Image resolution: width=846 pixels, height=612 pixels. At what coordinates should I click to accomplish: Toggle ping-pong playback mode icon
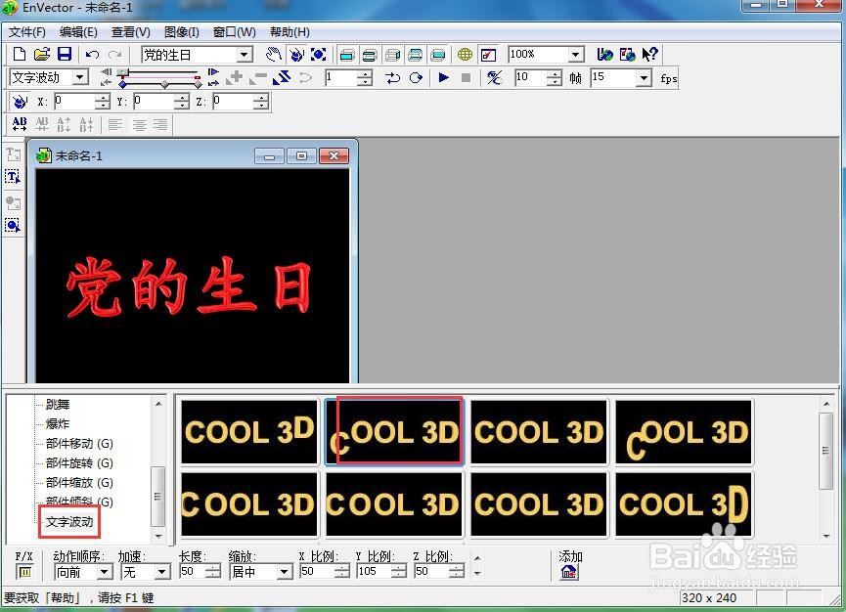393,78
